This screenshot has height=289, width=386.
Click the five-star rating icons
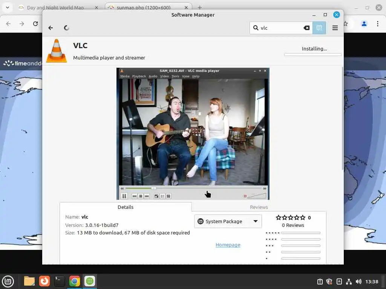pos(291,218)
